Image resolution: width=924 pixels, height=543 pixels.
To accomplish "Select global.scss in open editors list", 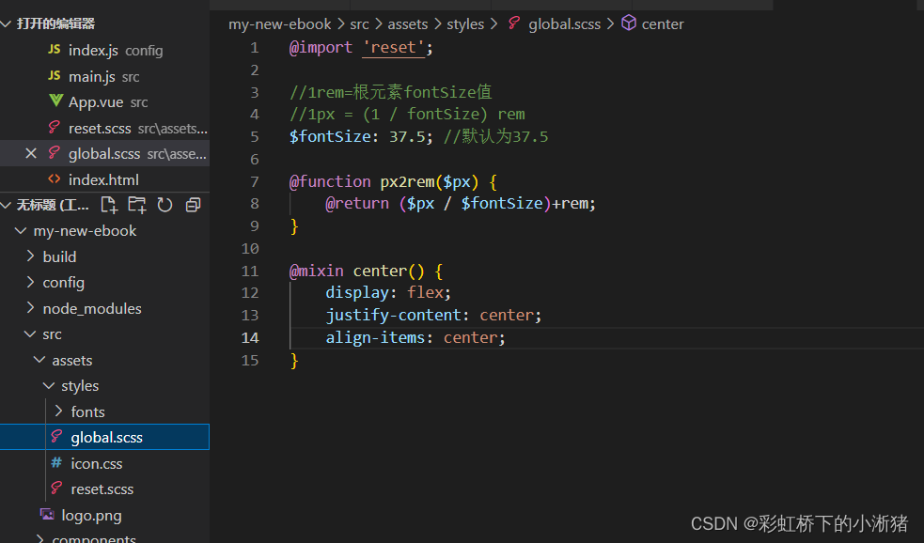I will point(105,154).
